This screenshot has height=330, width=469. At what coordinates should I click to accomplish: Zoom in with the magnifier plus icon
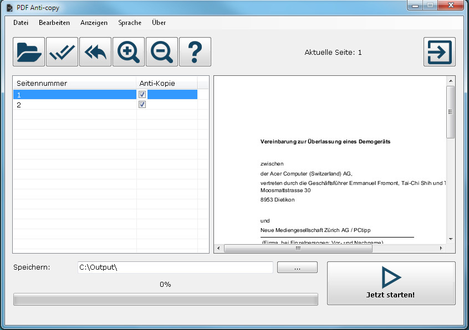128,52
